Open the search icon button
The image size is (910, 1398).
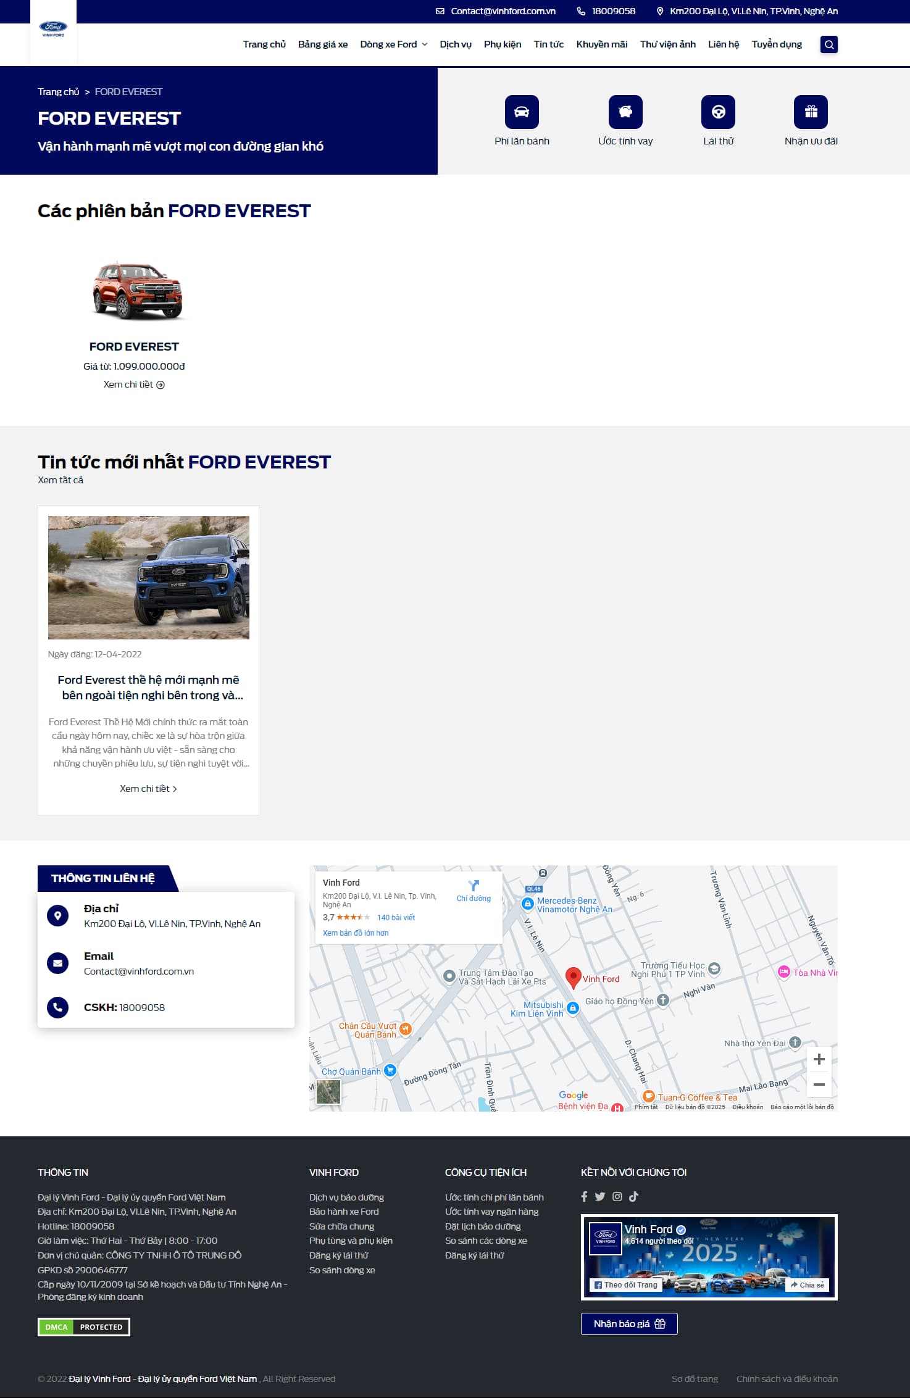coord(829,44)
